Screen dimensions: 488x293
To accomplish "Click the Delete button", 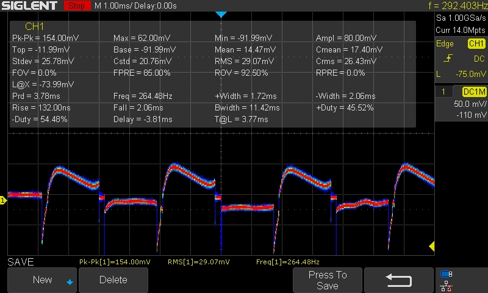I will 113,280.
